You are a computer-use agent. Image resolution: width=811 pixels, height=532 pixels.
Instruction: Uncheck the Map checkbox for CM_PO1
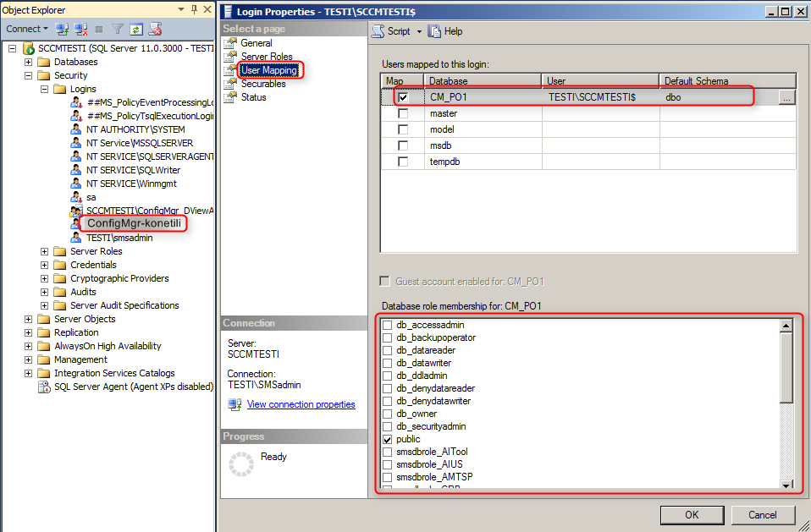tap(403, 97)
